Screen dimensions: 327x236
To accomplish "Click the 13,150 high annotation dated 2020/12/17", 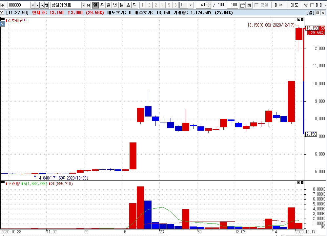I will pos(271,25).
